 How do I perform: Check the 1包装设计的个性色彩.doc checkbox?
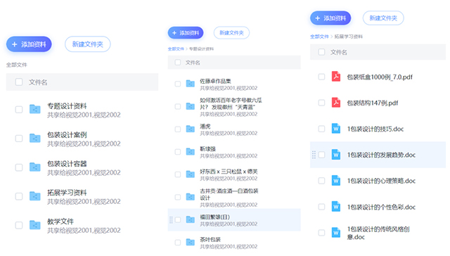tap(321, 207)
